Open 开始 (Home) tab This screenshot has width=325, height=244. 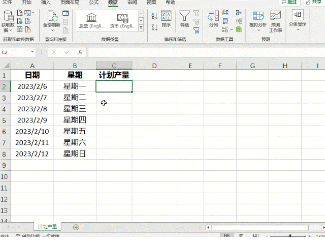(27, 2)
